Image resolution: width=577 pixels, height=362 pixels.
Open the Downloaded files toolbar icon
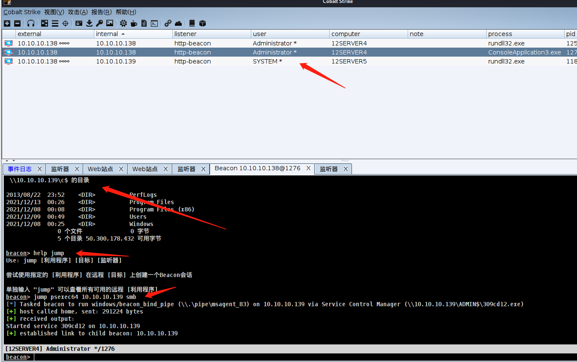pyautogui.click(x=89, y=23)
